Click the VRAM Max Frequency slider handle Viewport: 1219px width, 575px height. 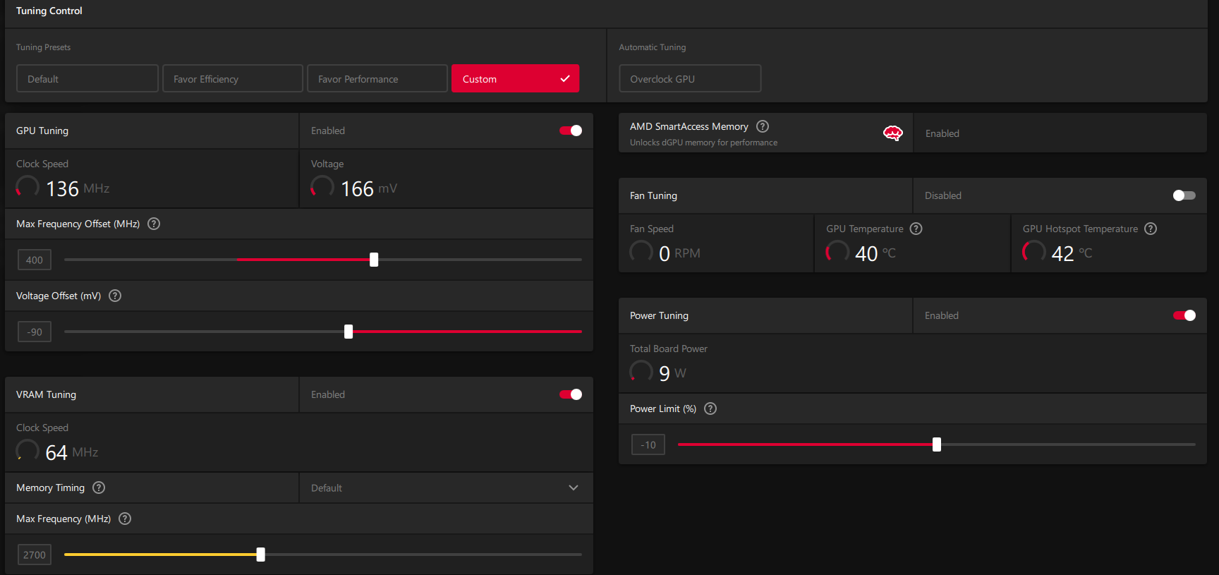pyautogui.click(x=261, y=555)
